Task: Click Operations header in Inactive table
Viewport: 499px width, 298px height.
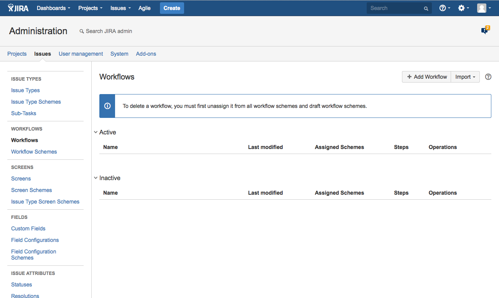Action: (443, 193)
